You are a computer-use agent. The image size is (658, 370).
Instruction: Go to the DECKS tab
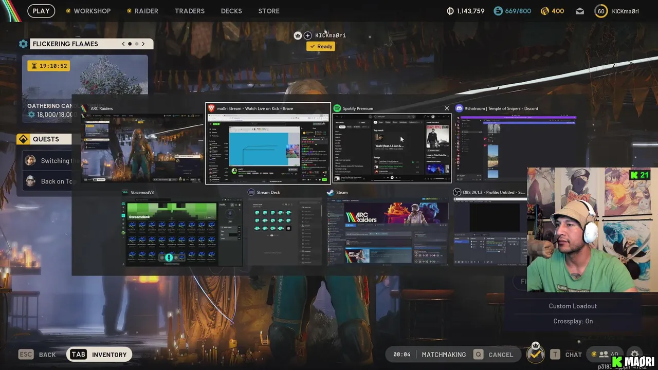point(231,11)
